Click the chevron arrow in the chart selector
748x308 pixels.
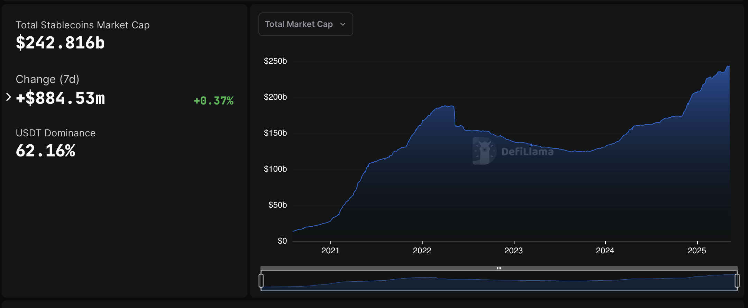[x=343, y=24]
